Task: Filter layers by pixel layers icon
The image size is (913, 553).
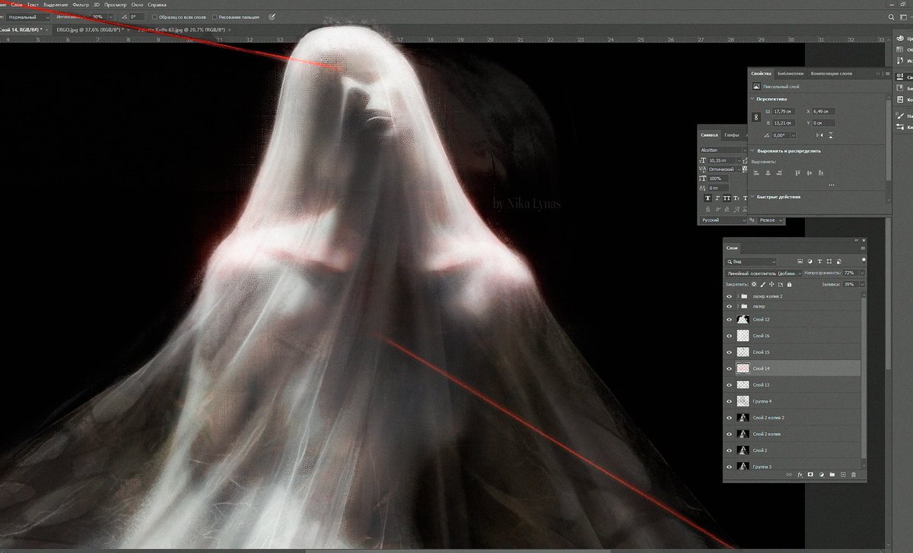Action: click(800, 261)
